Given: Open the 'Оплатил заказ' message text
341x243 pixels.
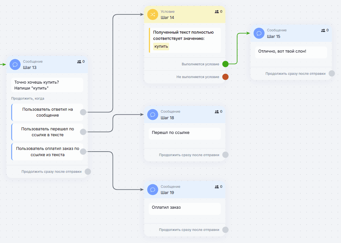Looking at the screenshot, I should click(x=185, y=209).
